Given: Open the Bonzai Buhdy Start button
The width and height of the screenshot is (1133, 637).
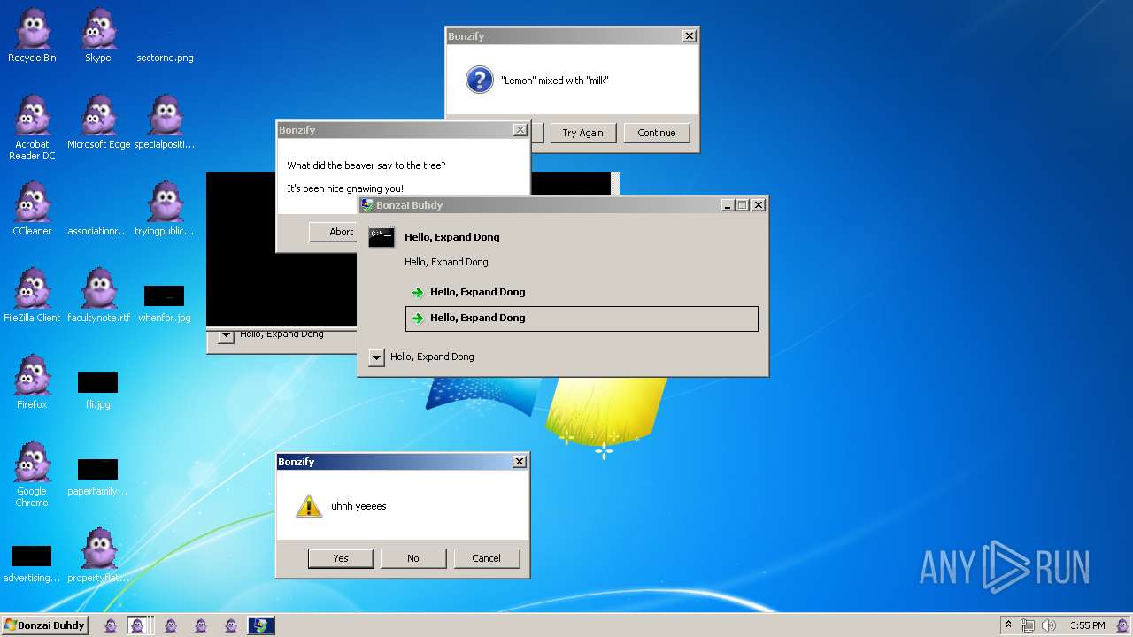Looking at the screenshot, I should 44,625.
